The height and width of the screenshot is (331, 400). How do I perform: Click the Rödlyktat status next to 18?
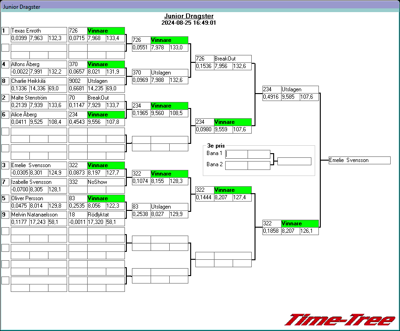[x=106, y=215]
